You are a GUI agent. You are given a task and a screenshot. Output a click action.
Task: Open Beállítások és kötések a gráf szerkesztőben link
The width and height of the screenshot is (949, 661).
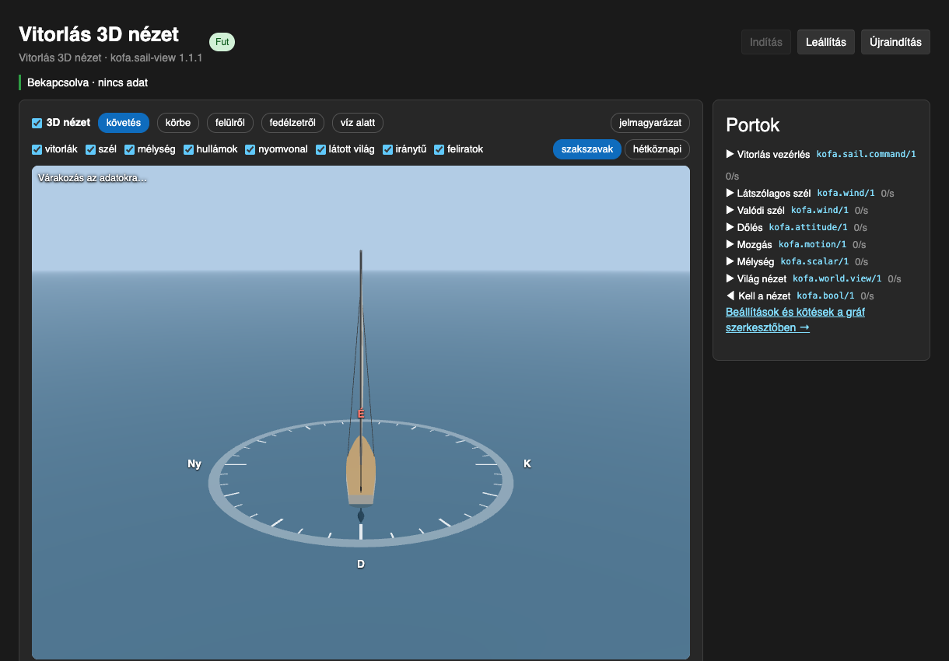point(795,320)
